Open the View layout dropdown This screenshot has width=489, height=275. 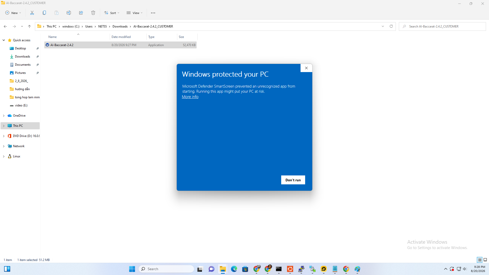[134, 13]
